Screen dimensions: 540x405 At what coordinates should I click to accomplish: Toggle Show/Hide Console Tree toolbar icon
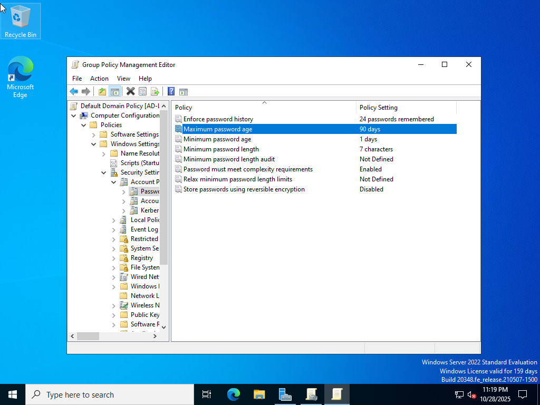pyautogui.click(x=114, y=91)
